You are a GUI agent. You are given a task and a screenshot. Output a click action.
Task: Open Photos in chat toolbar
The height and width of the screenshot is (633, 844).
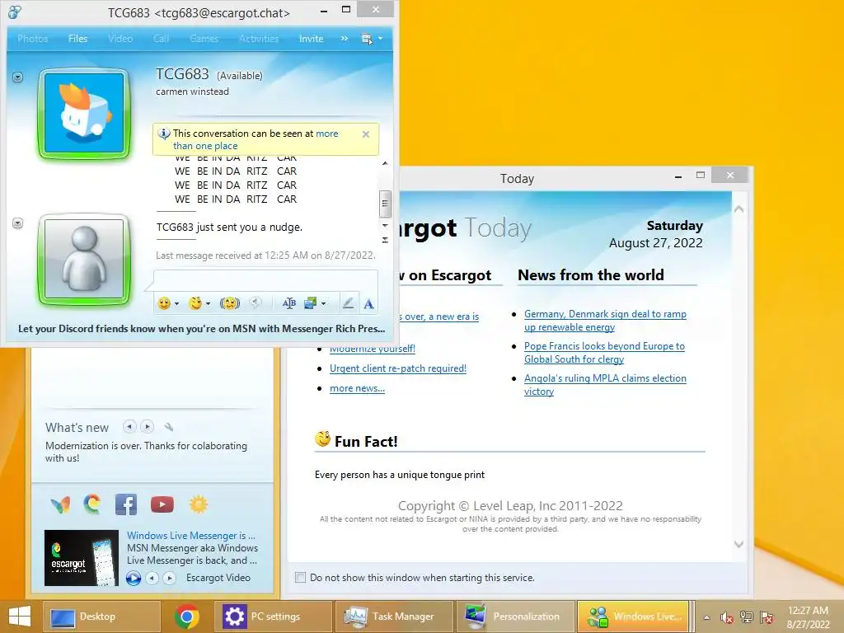click(32, 39)
